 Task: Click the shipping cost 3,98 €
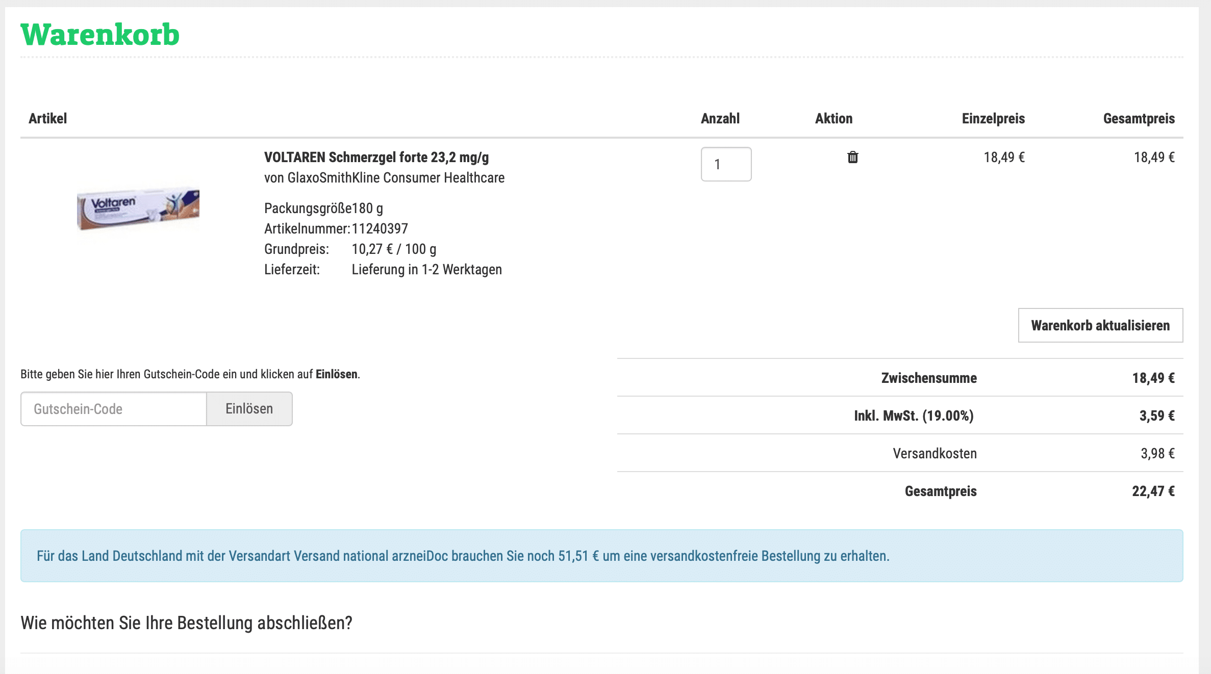click(x=1157, y=453)
